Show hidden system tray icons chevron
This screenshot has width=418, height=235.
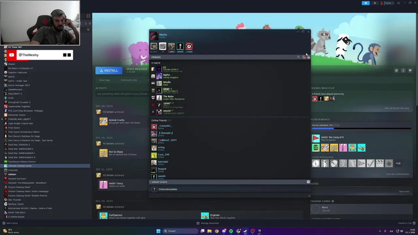tap(380, 231)
